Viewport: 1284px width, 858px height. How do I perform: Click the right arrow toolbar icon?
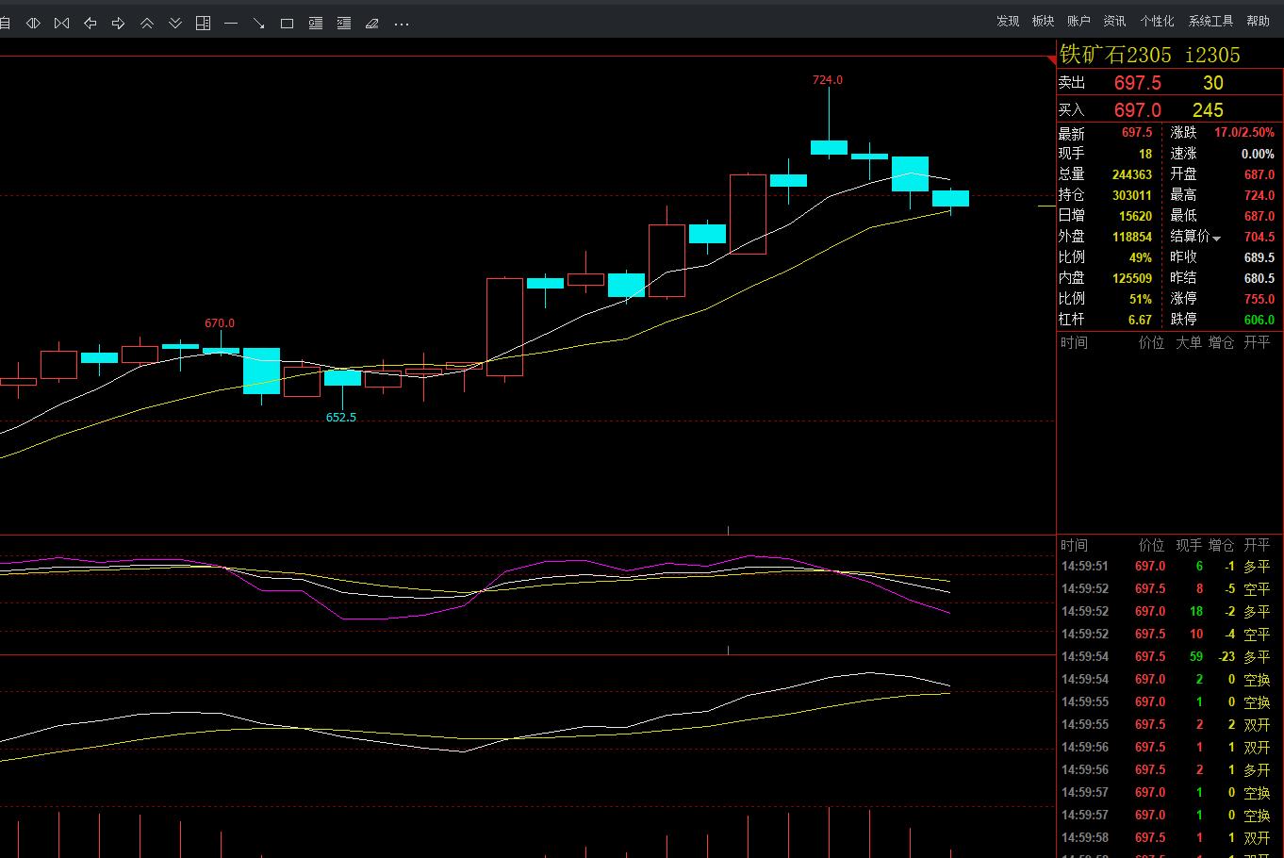tap(119, 23)
